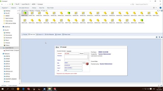Select the green 000050.SLD assembly file
The width and height of the screenshot is (163, 91).
142,21
